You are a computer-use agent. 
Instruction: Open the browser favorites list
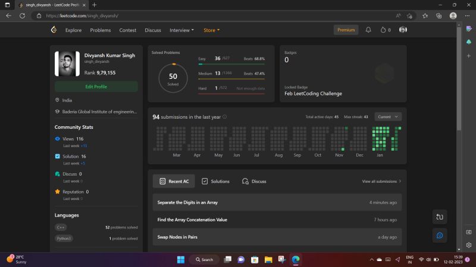pos(425,16)
